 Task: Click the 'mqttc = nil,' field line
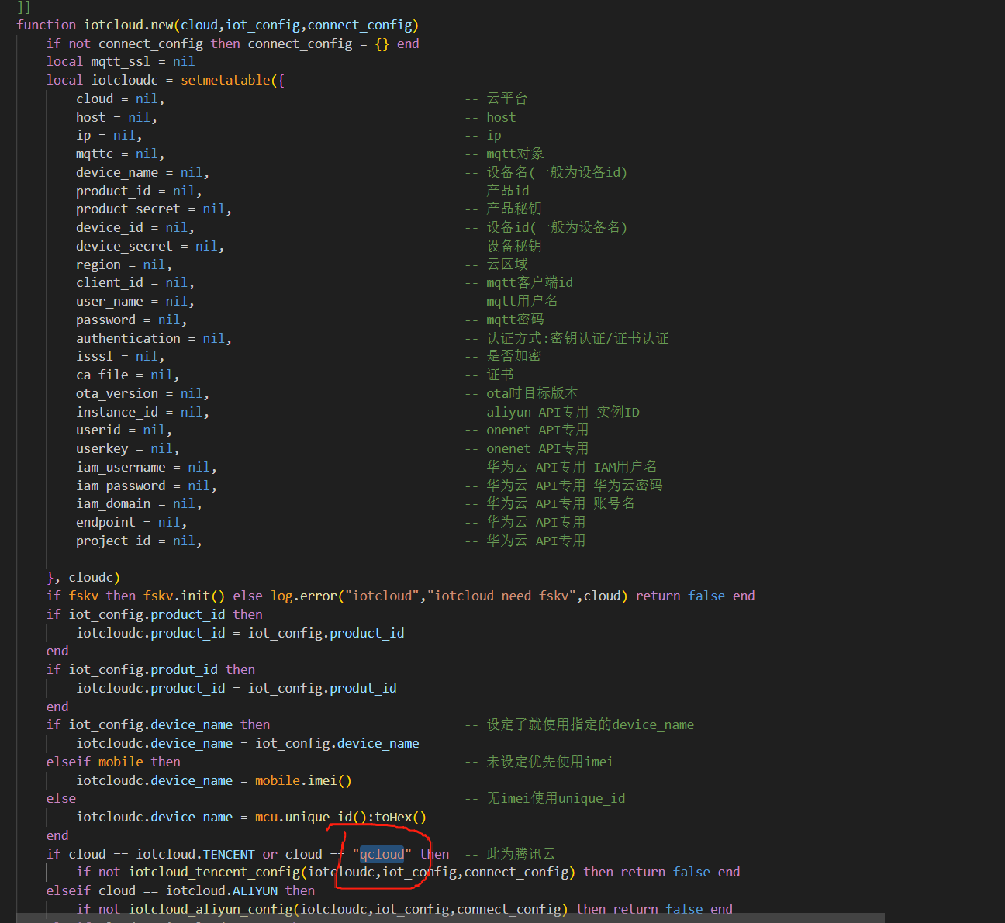click(120, 154)
